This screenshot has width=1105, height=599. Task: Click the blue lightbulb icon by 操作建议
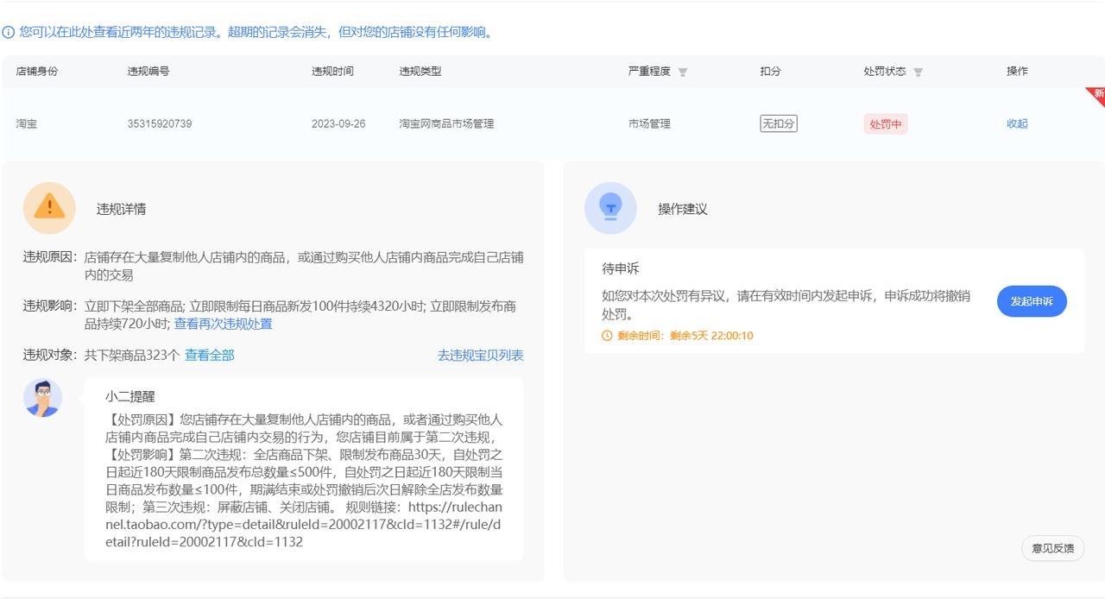click(x=610, y=208)
